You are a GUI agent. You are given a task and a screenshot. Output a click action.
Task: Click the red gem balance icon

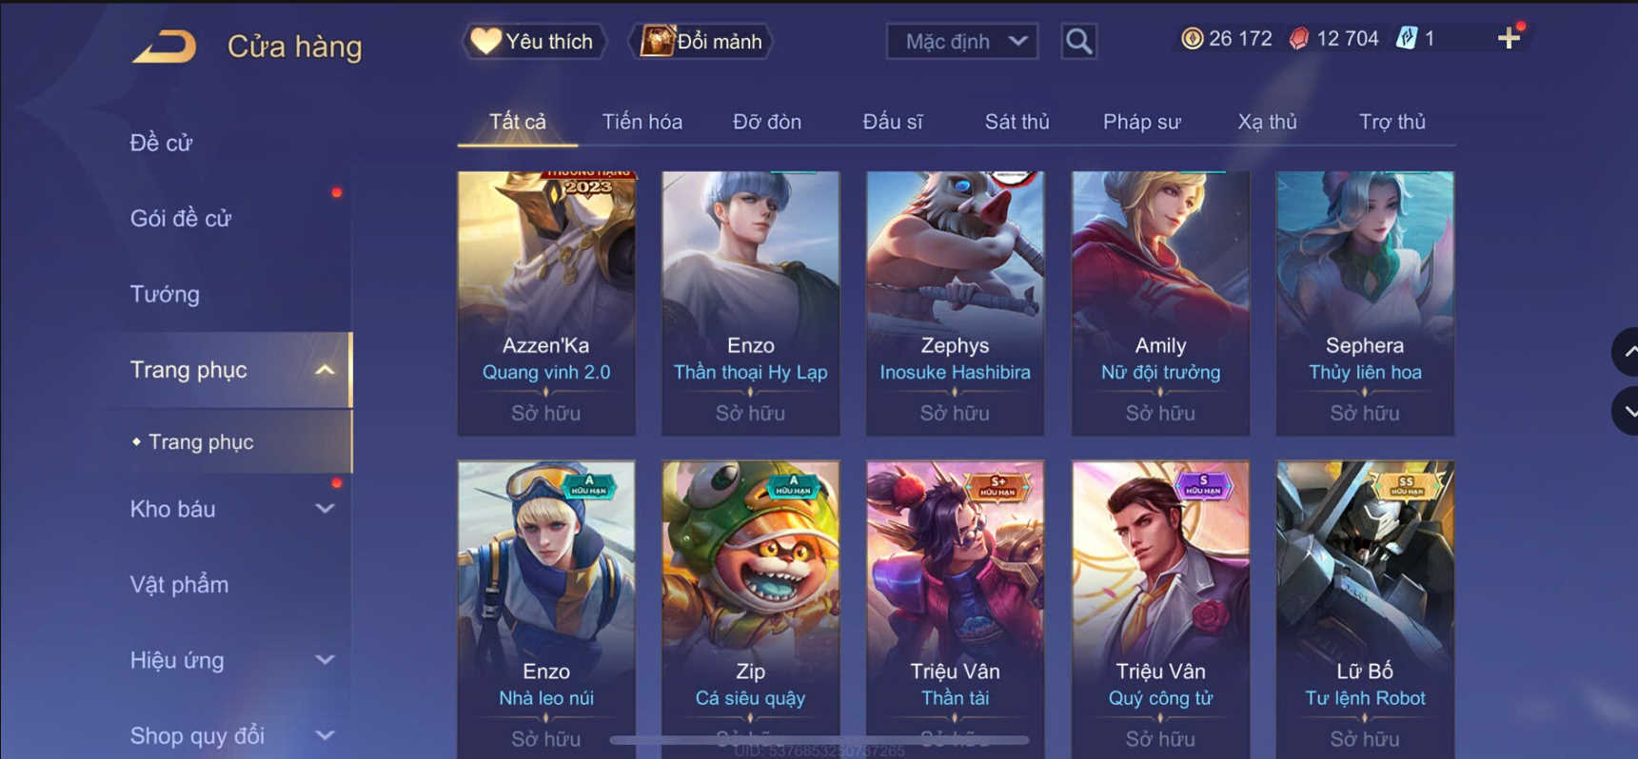1299,38
